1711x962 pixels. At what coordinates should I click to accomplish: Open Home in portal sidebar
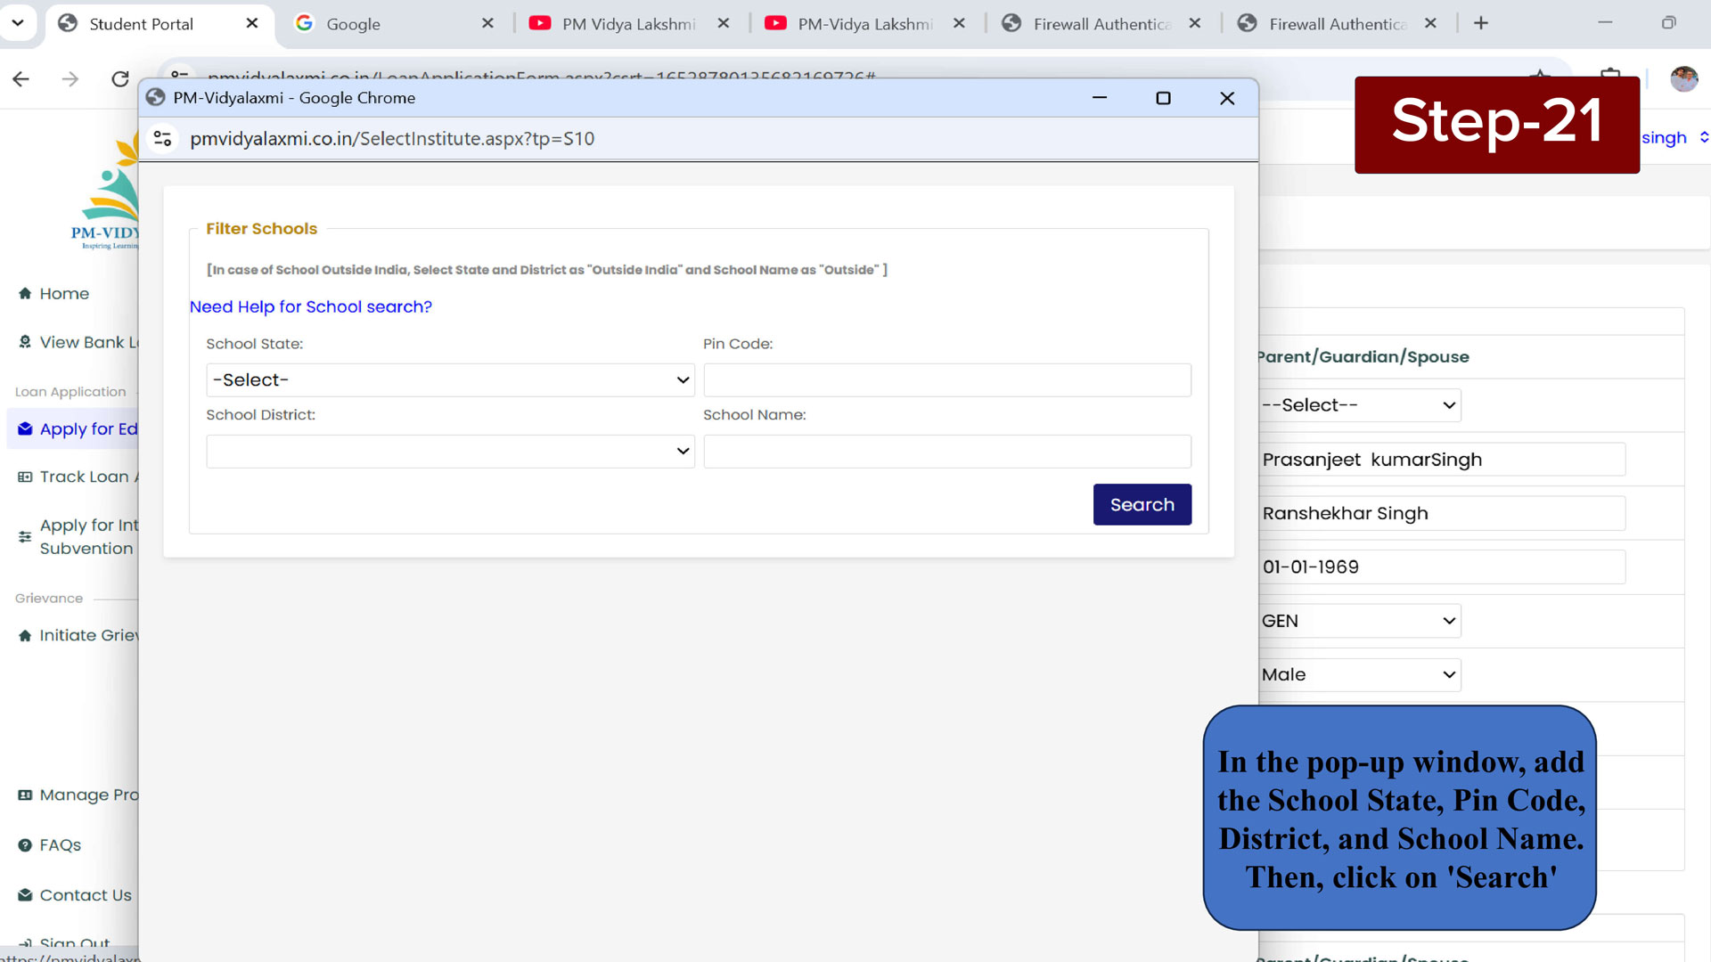(x=64, y=294)
